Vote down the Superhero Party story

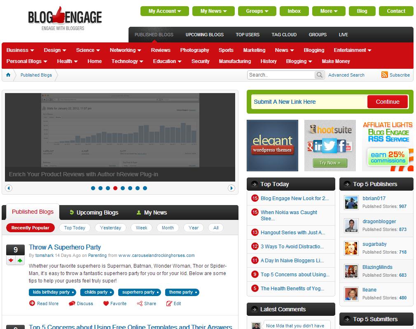click(x=11, y=260)
